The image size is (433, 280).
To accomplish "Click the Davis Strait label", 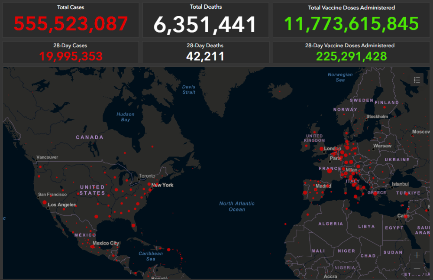I will [189, 90].
